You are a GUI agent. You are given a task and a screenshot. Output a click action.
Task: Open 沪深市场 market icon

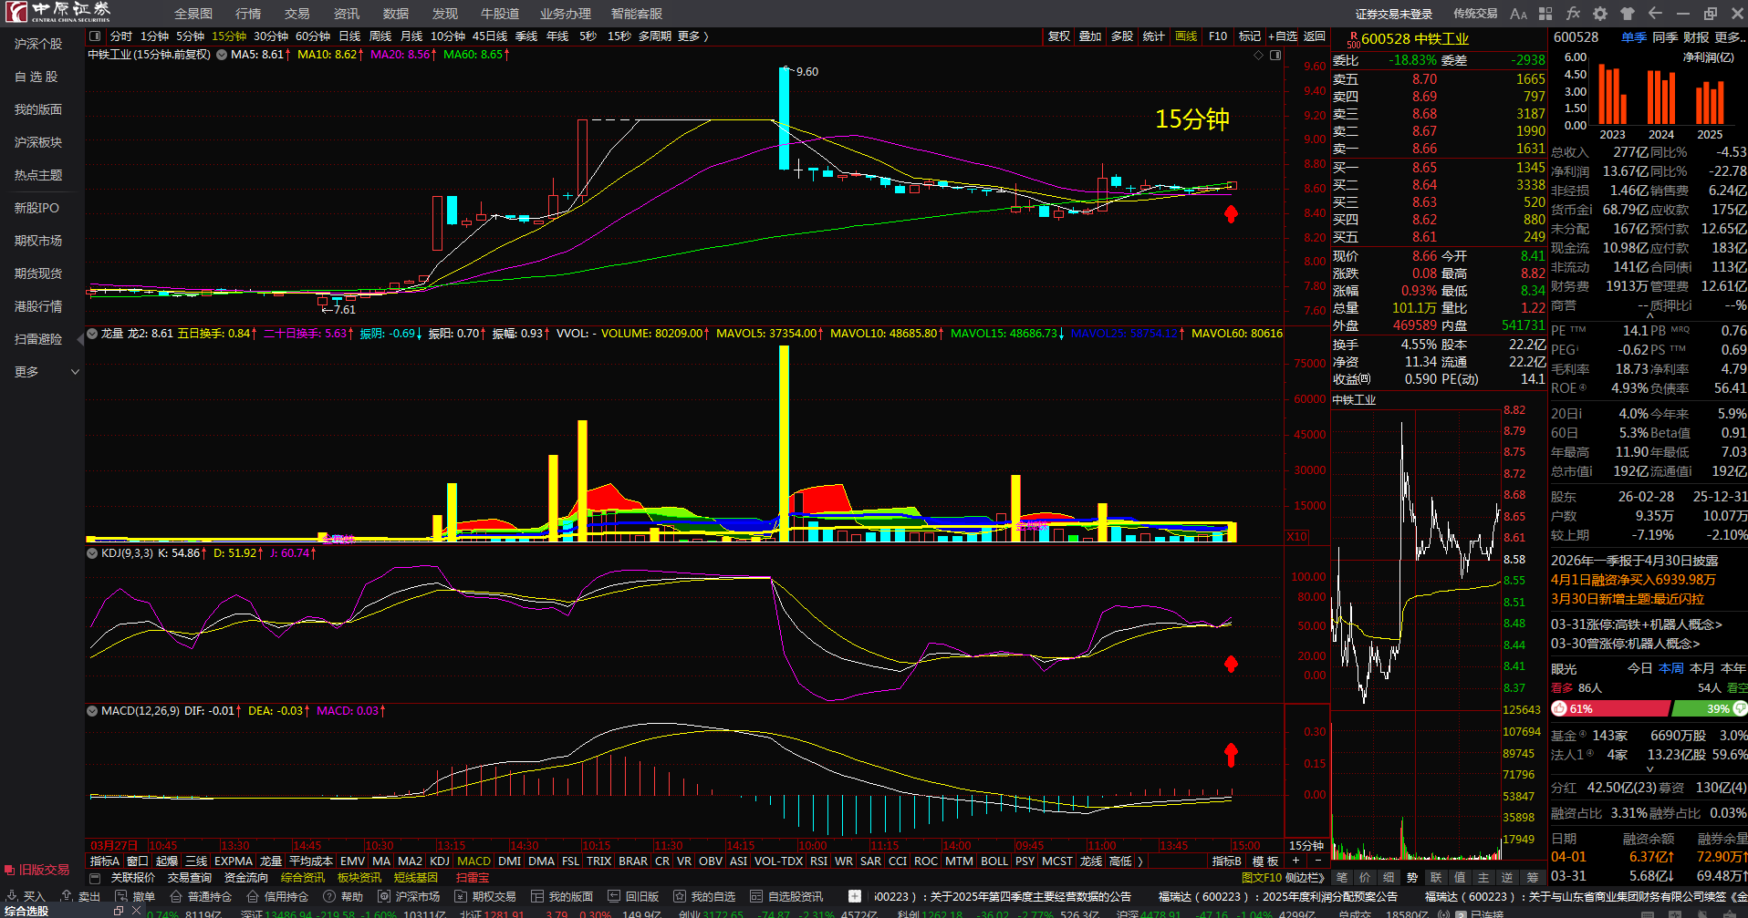384,896
